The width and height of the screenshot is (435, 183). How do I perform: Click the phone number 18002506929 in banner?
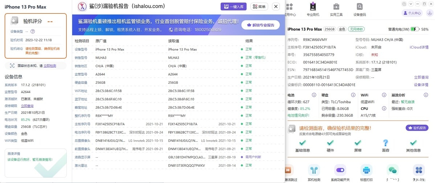pos(208,29)
